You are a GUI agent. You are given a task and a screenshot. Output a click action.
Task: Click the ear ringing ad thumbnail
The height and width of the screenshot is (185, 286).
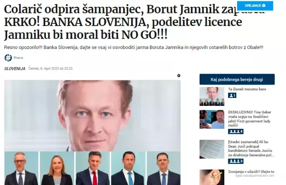(x=212, y=177)
